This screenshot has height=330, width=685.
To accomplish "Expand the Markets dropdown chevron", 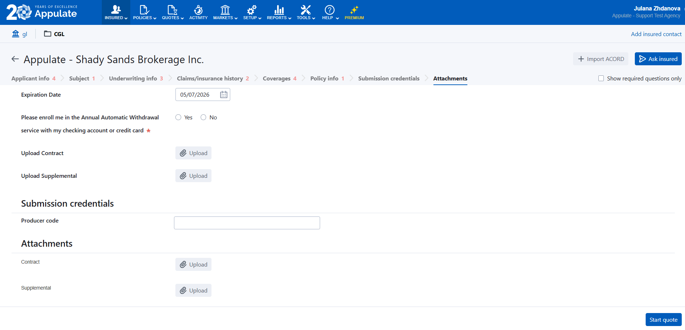I will click(x=236, y=18).
